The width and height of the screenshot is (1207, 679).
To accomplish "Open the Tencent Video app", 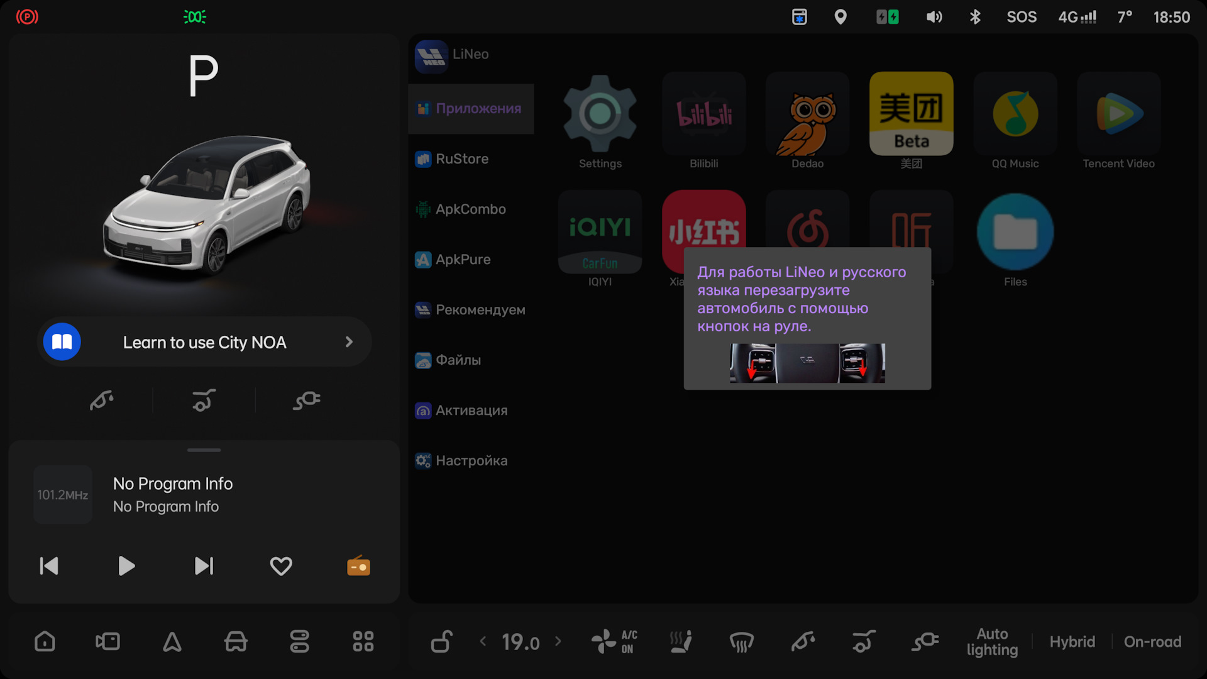I will point(1118,114).
